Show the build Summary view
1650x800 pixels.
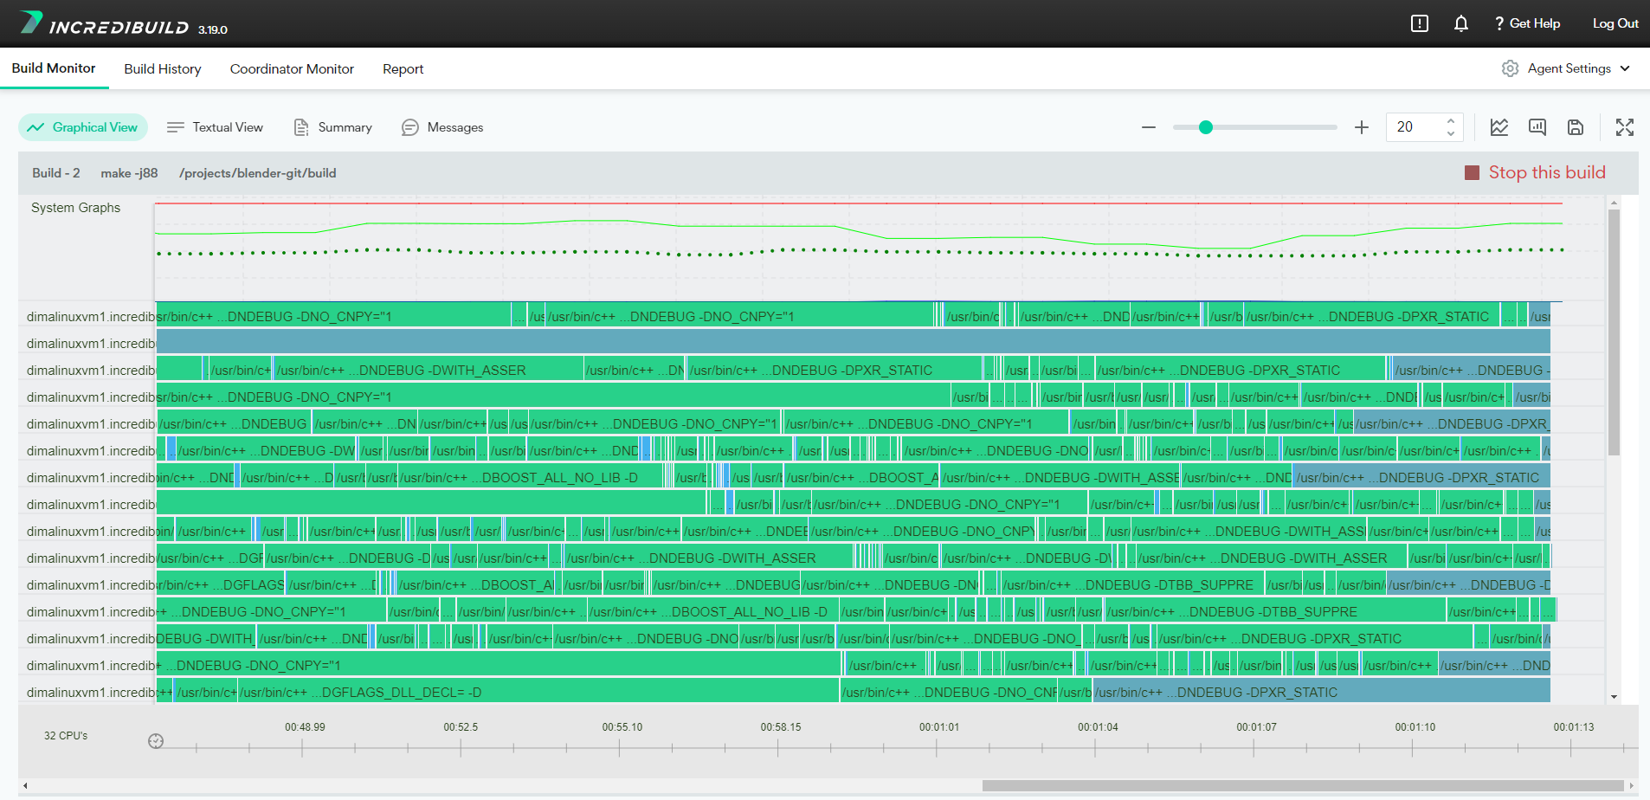coord(333,127)
